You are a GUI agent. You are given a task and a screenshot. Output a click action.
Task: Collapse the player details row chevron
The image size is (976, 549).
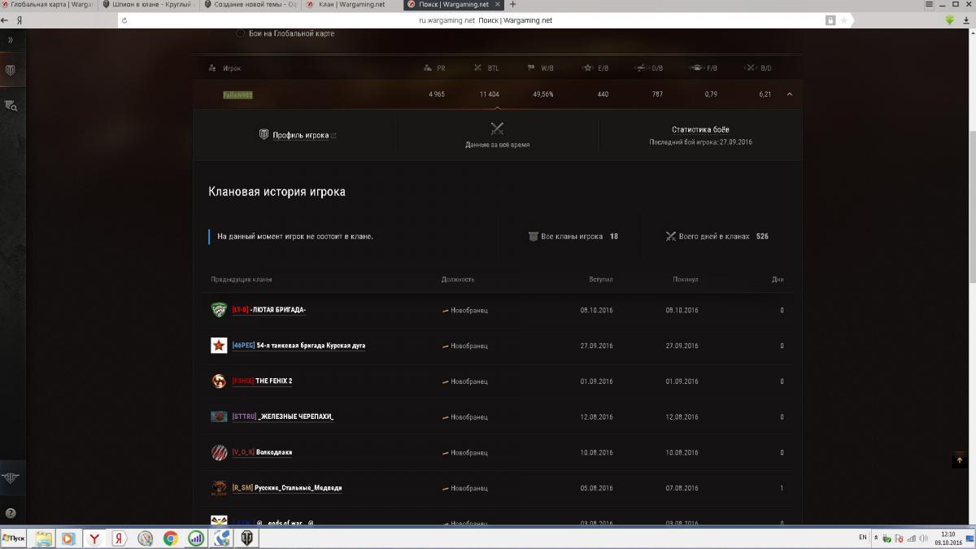[789, 94]
